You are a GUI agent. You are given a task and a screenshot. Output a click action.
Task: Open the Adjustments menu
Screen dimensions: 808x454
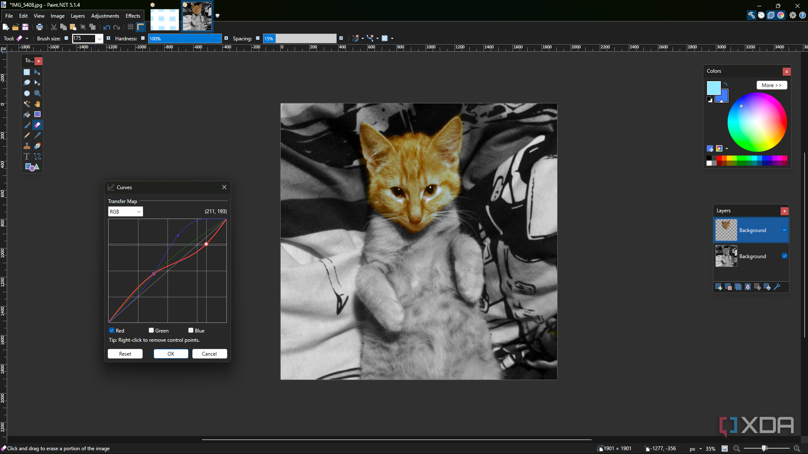pos(105,16)
